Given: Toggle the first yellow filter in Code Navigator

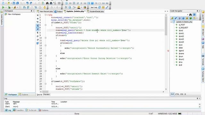Looking at the screenshot, I should tap(172, 18).
